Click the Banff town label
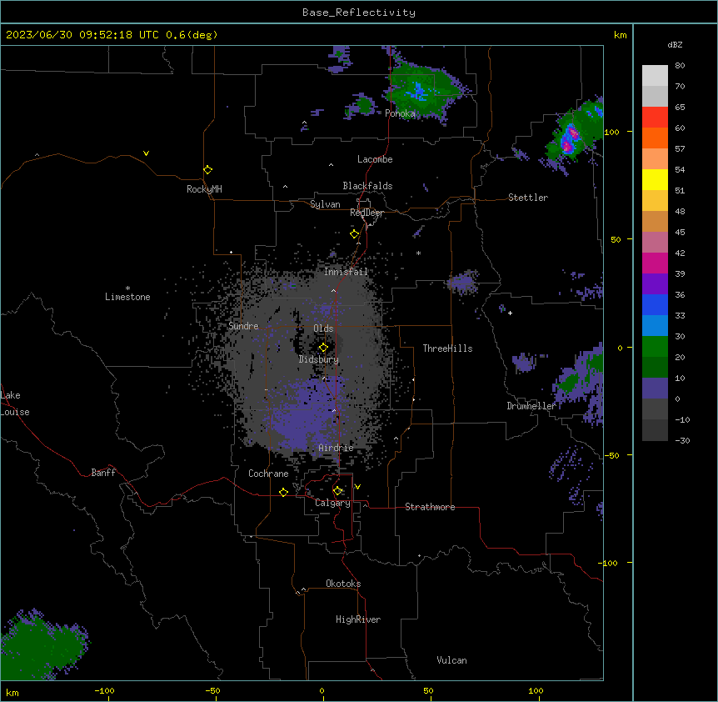The image size is (718, 702). 103,473
